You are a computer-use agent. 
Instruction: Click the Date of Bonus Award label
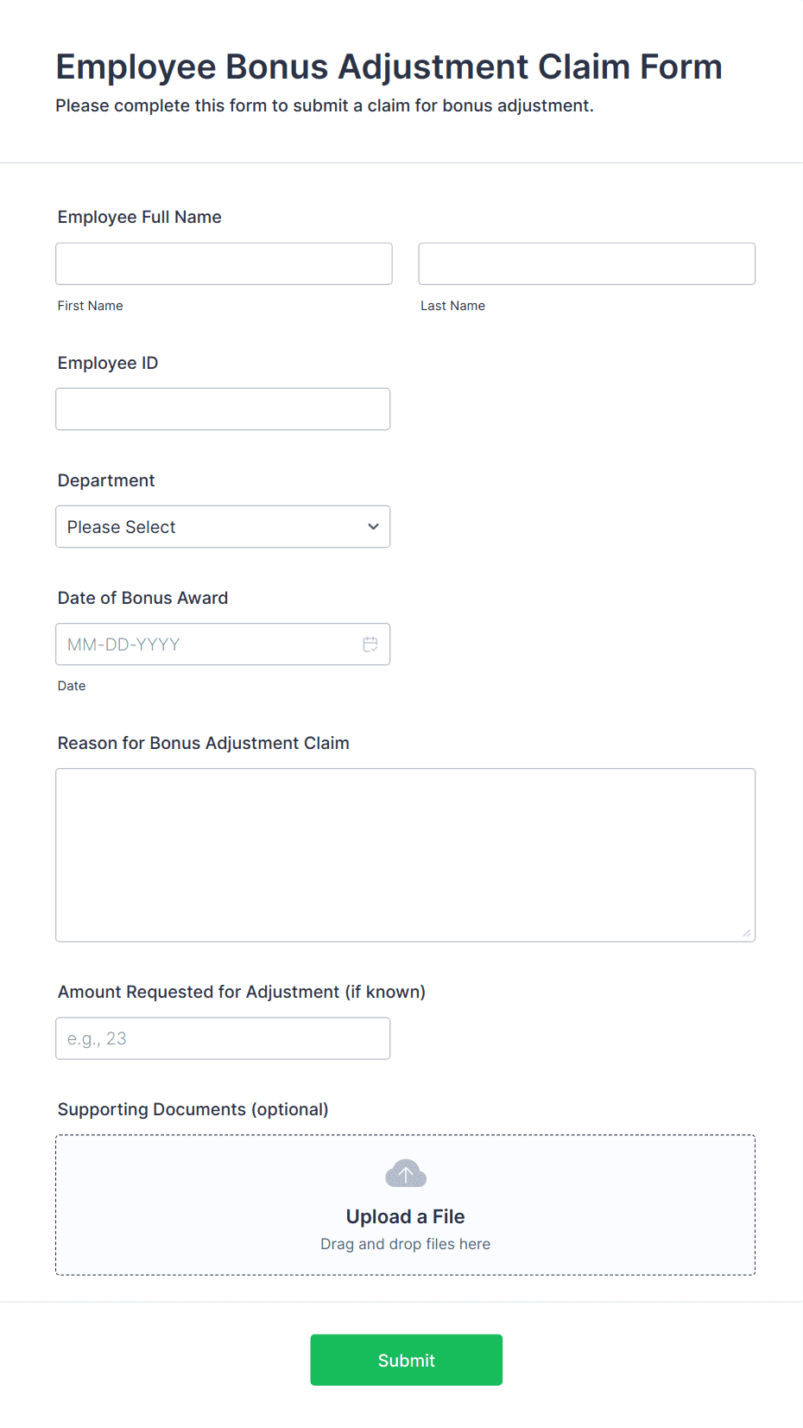pyautogui.click(x=142, y=598)
